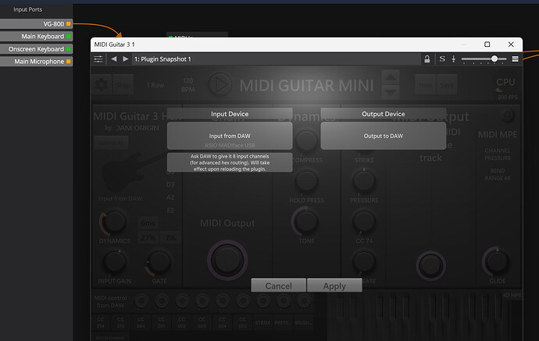Toggle the snapshot lock icon
The width and height of the screenshot is (539, 341).
(x=427, y=59)
